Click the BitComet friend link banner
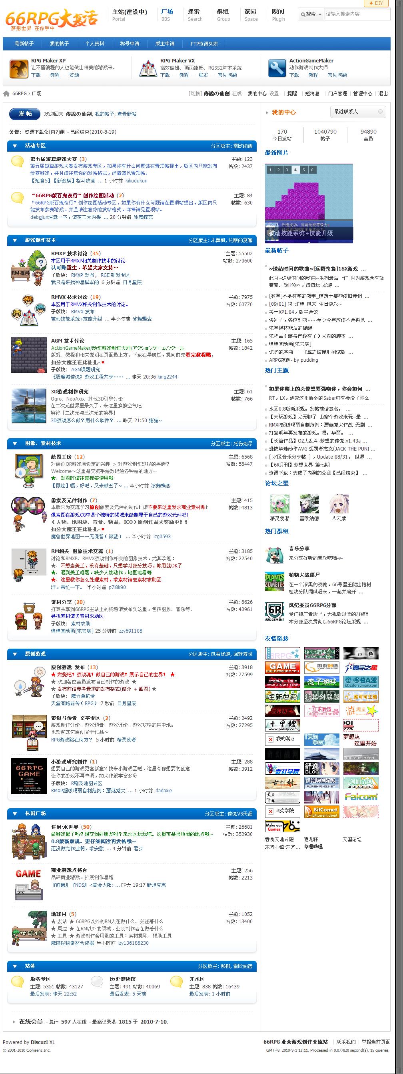The image size is (403, 1074). [x=321, y=811]
